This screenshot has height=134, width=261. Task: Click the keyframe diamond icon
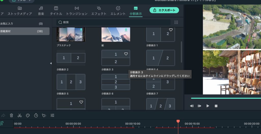tap(44, 116)
